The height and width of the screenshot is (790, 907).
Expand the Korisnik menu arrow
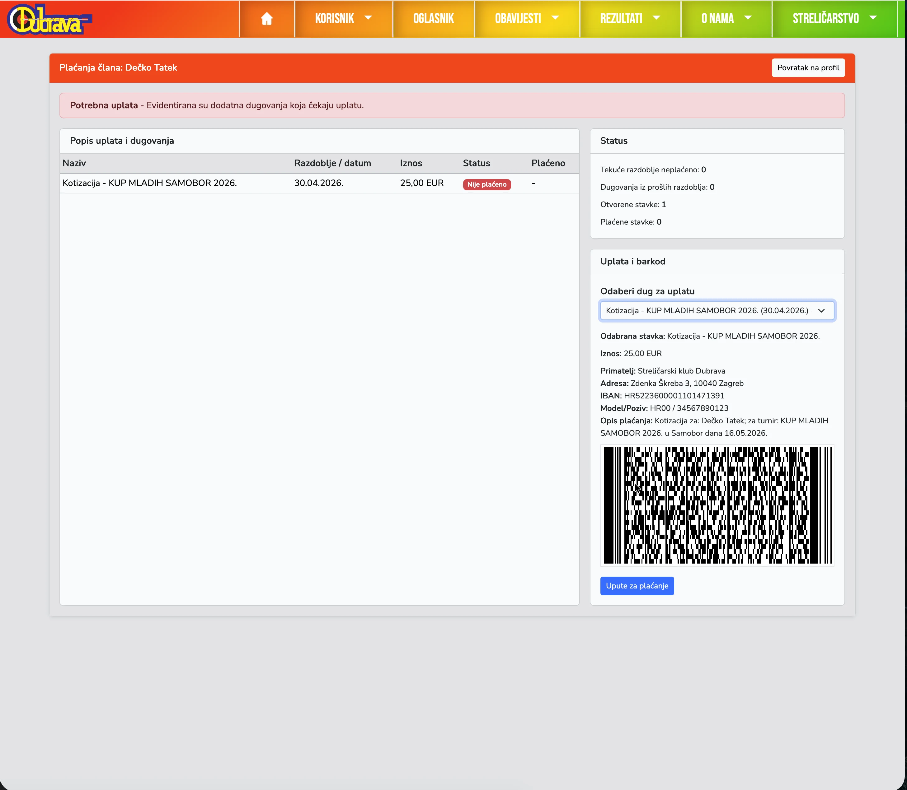pos(368,18)
